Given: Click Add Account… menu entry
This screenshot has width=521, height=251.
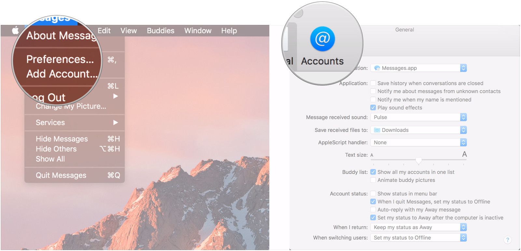Looking at the screenshot, I should tap(62, 74).
